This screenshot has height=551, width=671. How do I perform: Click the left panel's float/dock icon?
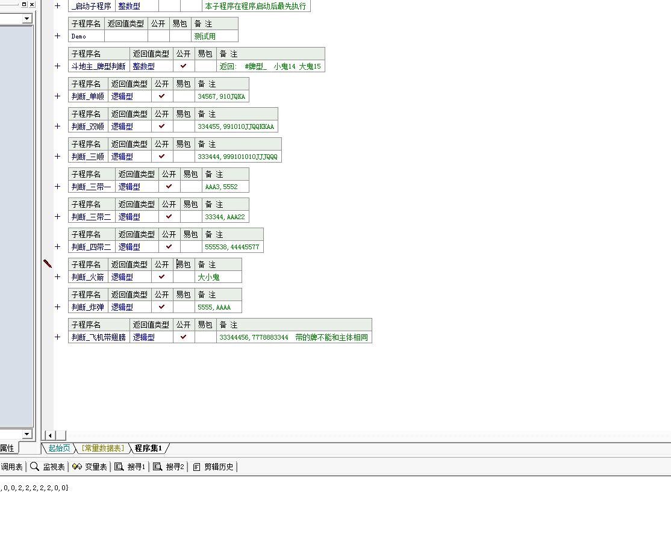point(24,4)
